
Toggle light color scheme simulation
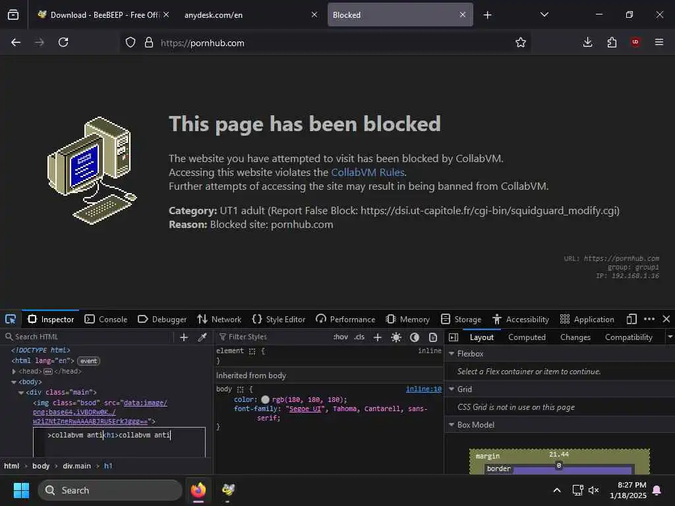pos(396,337)
